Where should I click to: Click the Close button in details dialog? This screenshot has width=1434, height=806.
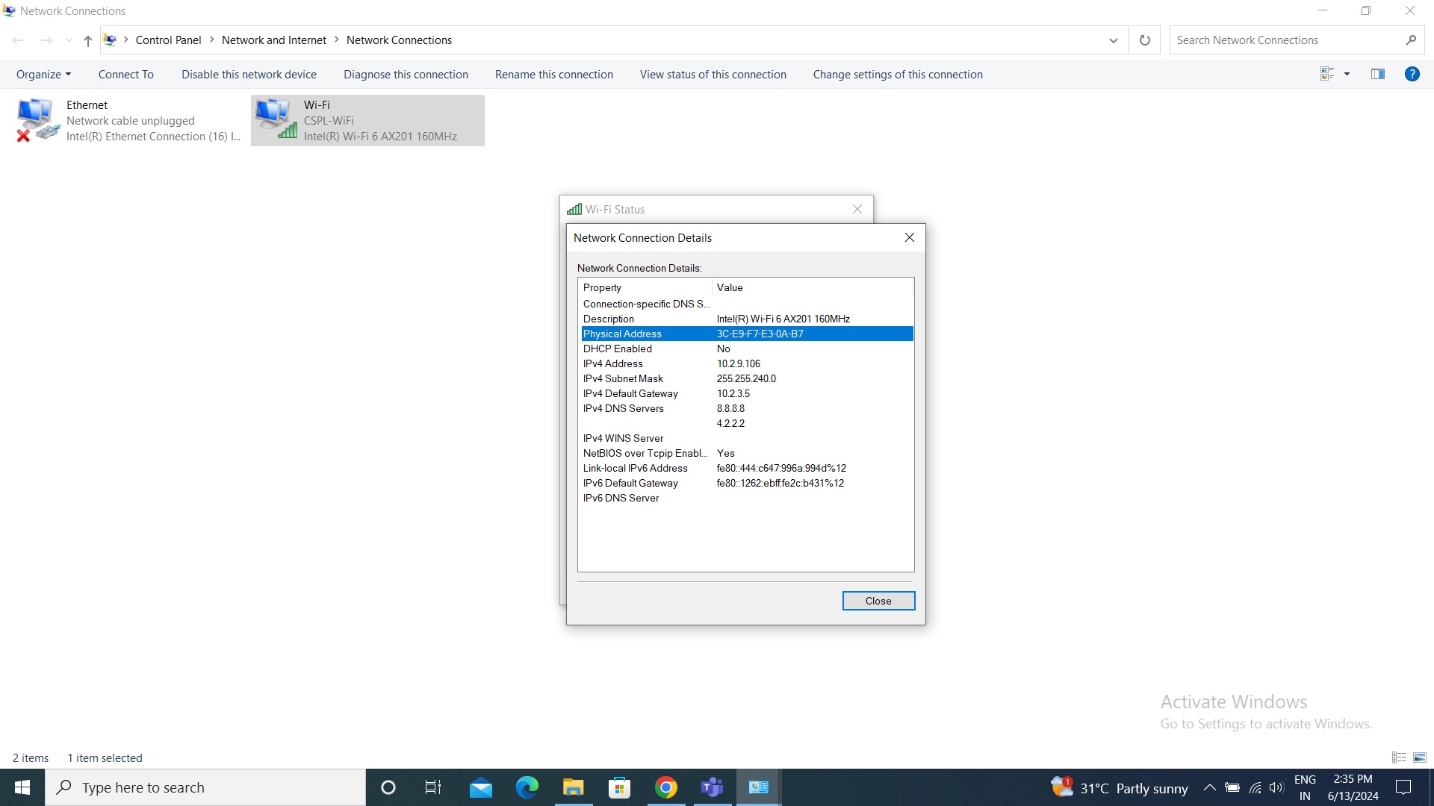tap(878, 601)
